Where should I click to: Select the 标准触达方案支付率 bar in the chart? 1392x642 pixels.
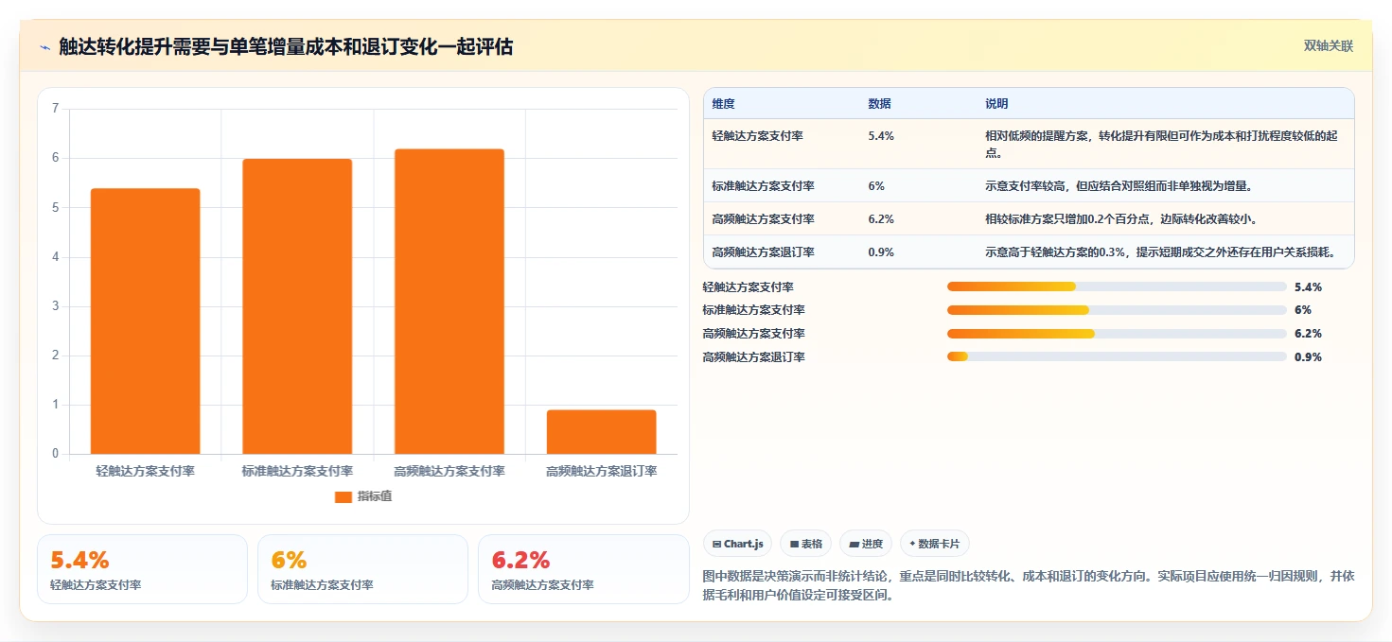[x=297, y=306]
